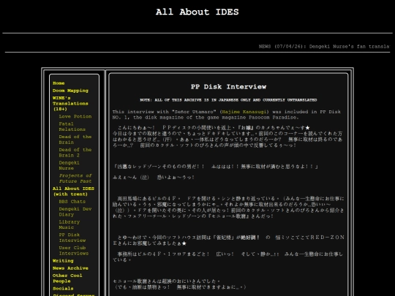Open Projects of Future Past link
This screenshot has height=296, width=395.
(75, 178)
